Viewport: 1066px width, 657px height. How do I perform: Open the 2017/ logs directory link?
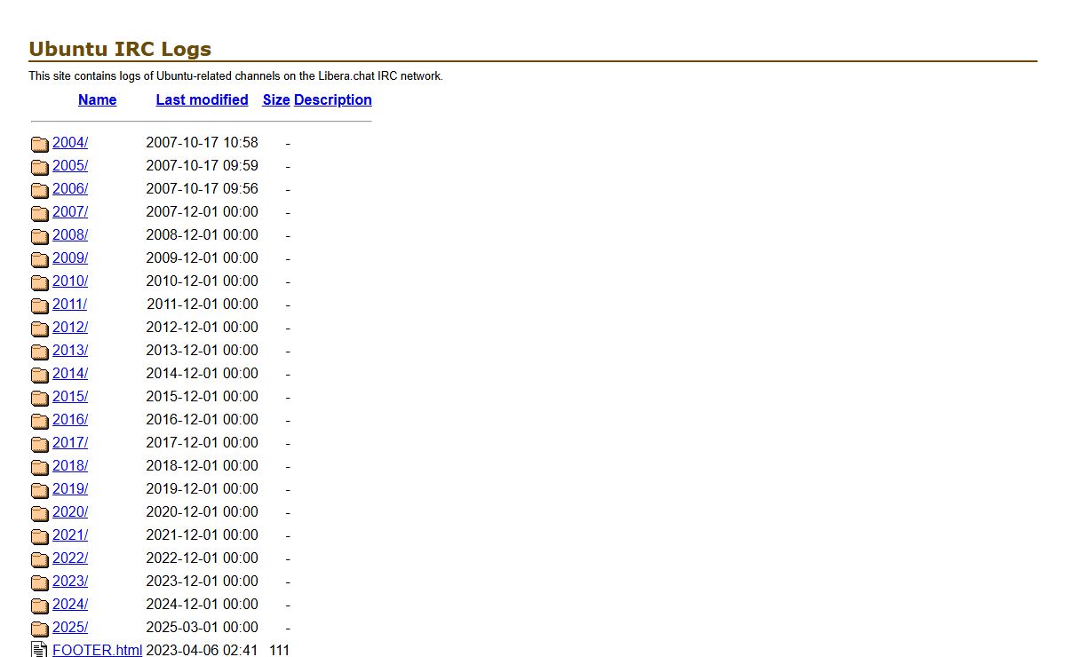(70, 443)
